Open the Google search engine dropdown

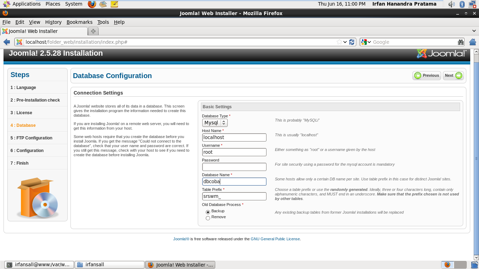coord(366,42)
